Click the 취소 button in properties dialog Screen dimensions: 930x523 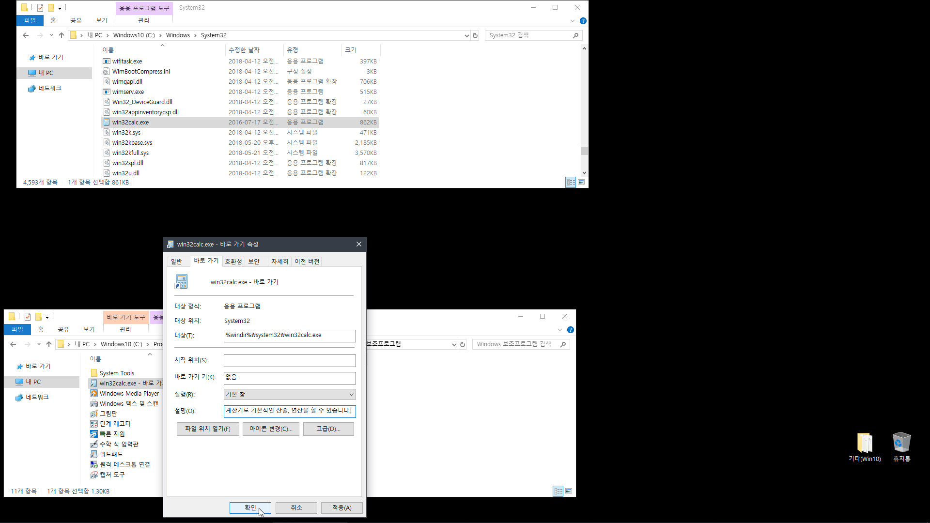[x=296, y=508]
